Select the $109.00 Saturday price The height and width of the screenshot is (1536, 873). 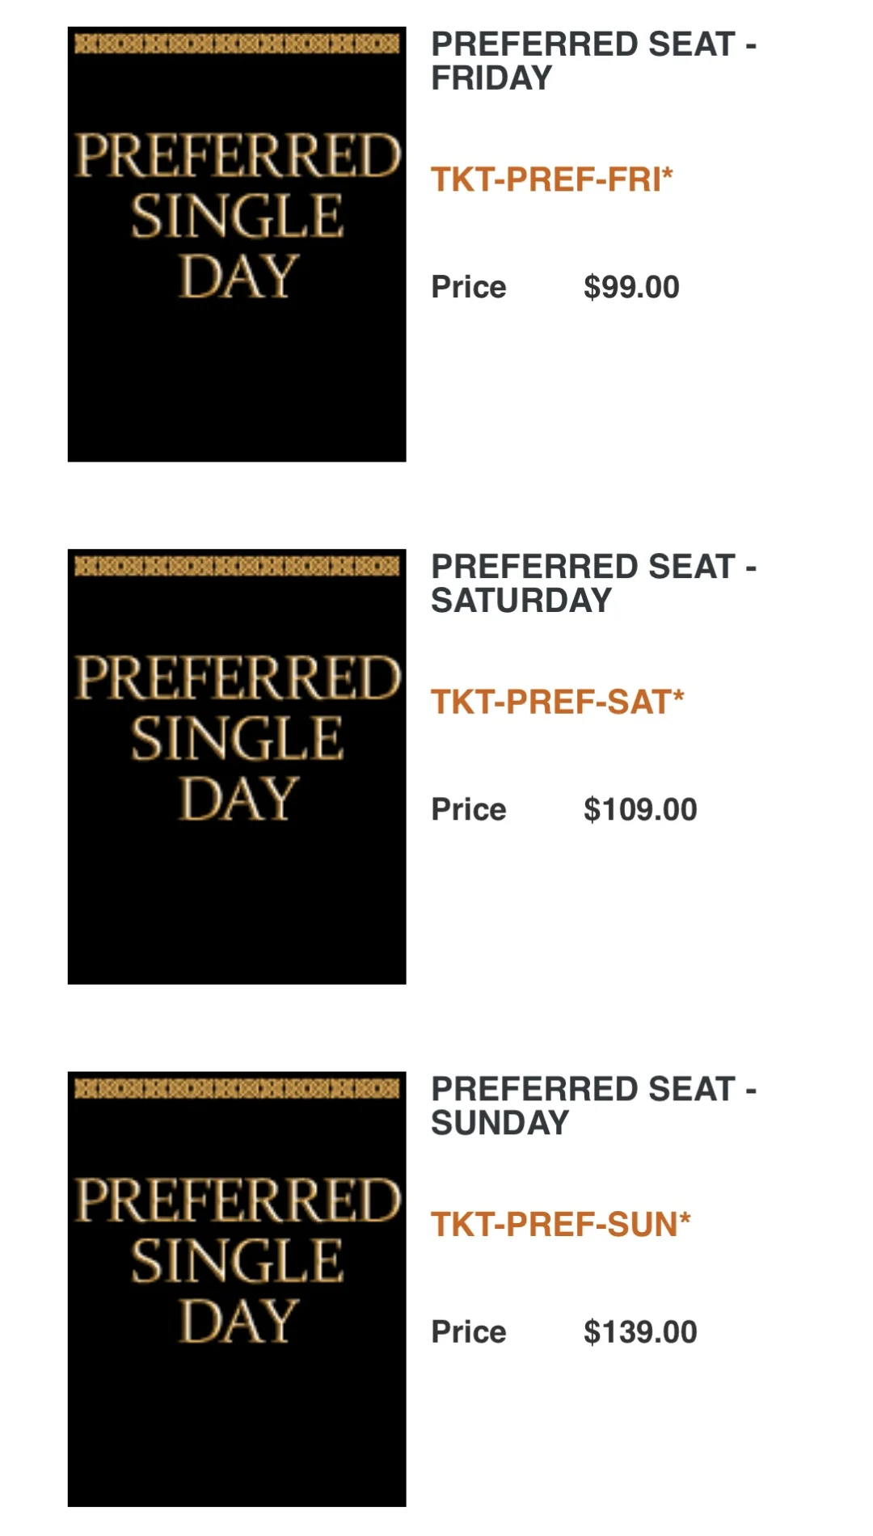pyautogui.click(x=640, y=809)
